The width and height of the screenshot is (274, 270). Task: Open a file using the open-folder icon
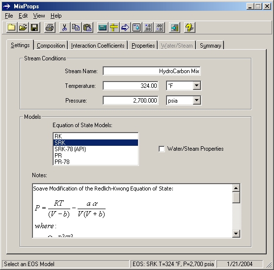pyautogui.click(x=23, y=27)
